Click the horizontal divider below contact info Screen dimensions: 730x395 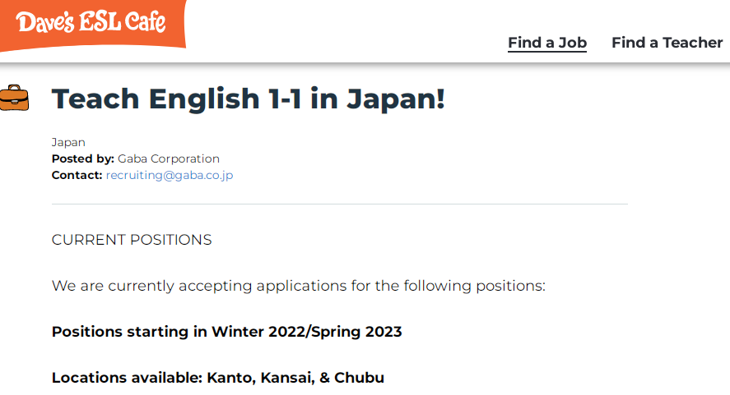point(339,204)
